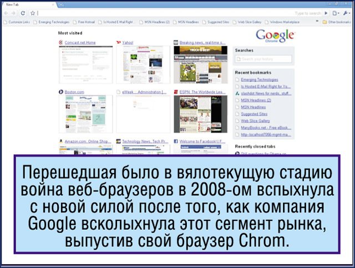Open slashdot News for nerds bookmark
The width and height of the screenshot is (355, 268).
click(266, 93)
